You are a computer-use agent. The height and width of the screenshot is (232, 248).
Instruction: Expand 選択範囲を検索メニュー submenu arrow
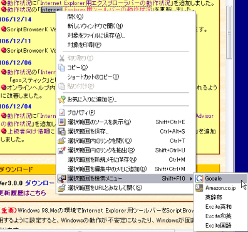191,179
